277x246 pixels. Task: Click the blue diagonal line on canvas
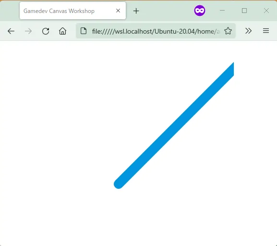coord(174,125)
